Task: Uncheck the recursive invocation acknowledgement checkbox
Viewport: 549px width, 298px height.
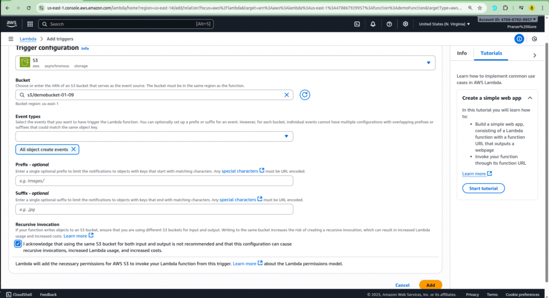Action: pos(18,243)
